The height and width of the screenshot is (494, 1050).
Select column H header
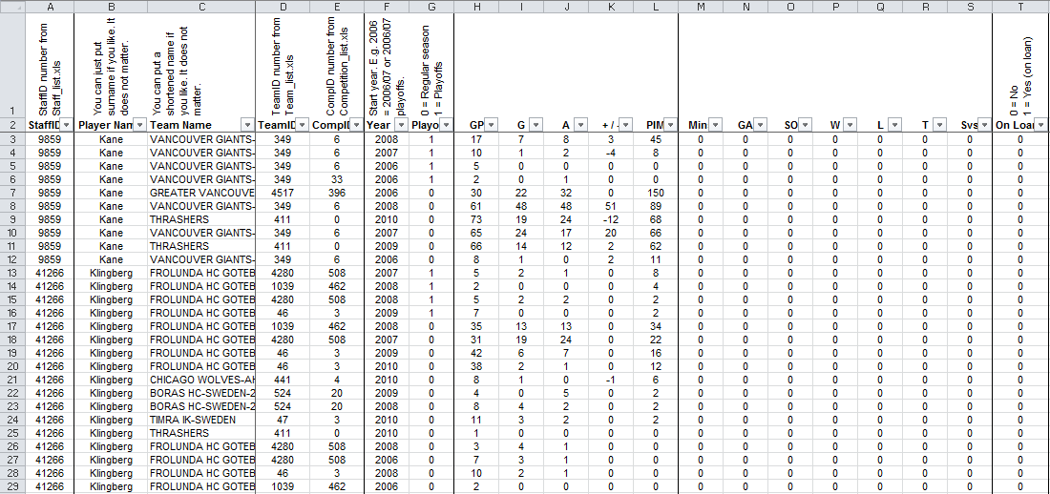pyautogui.click(x=476, y=6)
